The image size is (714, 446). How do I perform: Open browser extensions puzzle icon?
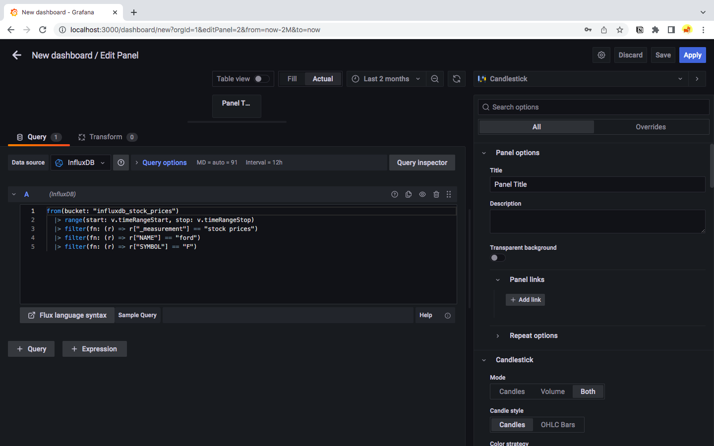click(x=655, y=30)
